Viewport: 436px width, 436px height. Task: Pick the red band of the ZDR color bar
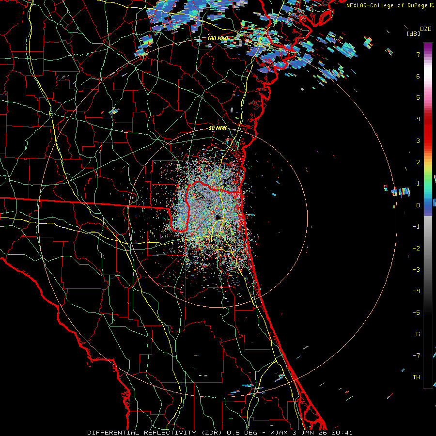(x=428, y=131)
